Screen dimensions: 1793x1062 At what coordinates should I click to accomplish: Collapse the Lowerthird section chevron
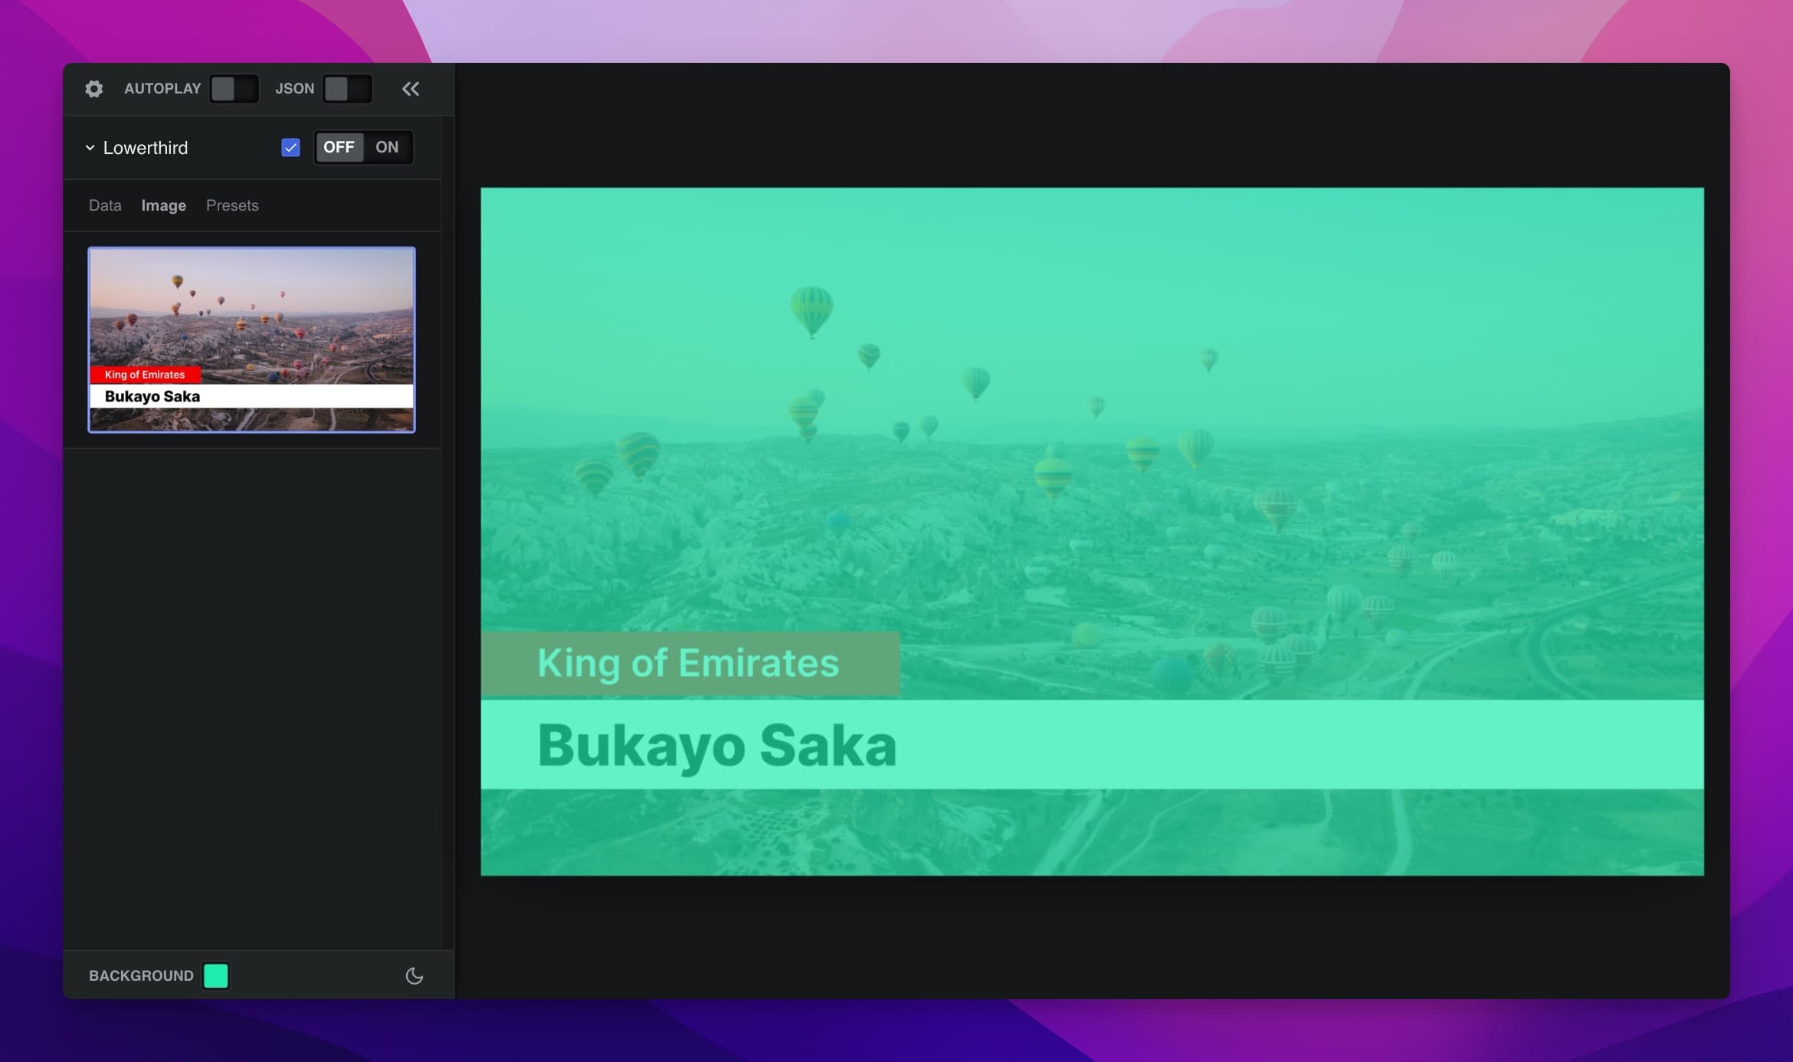[90, 147]
